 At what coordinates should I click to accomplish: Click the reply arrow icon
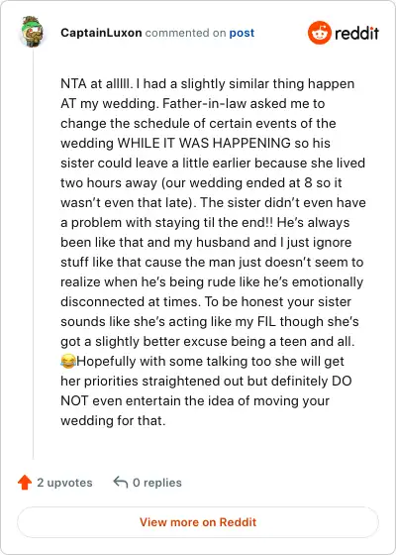click(x=121, y=482)
